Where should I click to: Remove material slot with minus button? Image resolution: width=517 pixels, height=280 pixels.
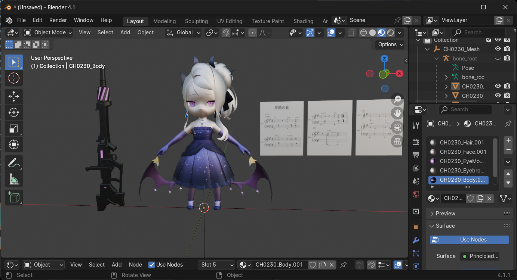pos(508,150)
